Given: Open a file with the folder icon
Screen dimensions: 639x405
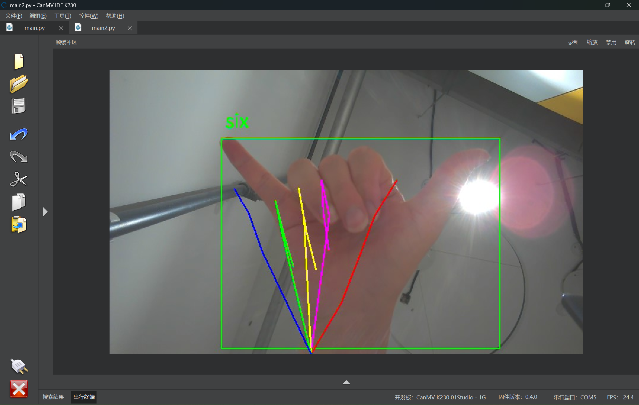Looking at the screenshot, I should pos(19,84).
